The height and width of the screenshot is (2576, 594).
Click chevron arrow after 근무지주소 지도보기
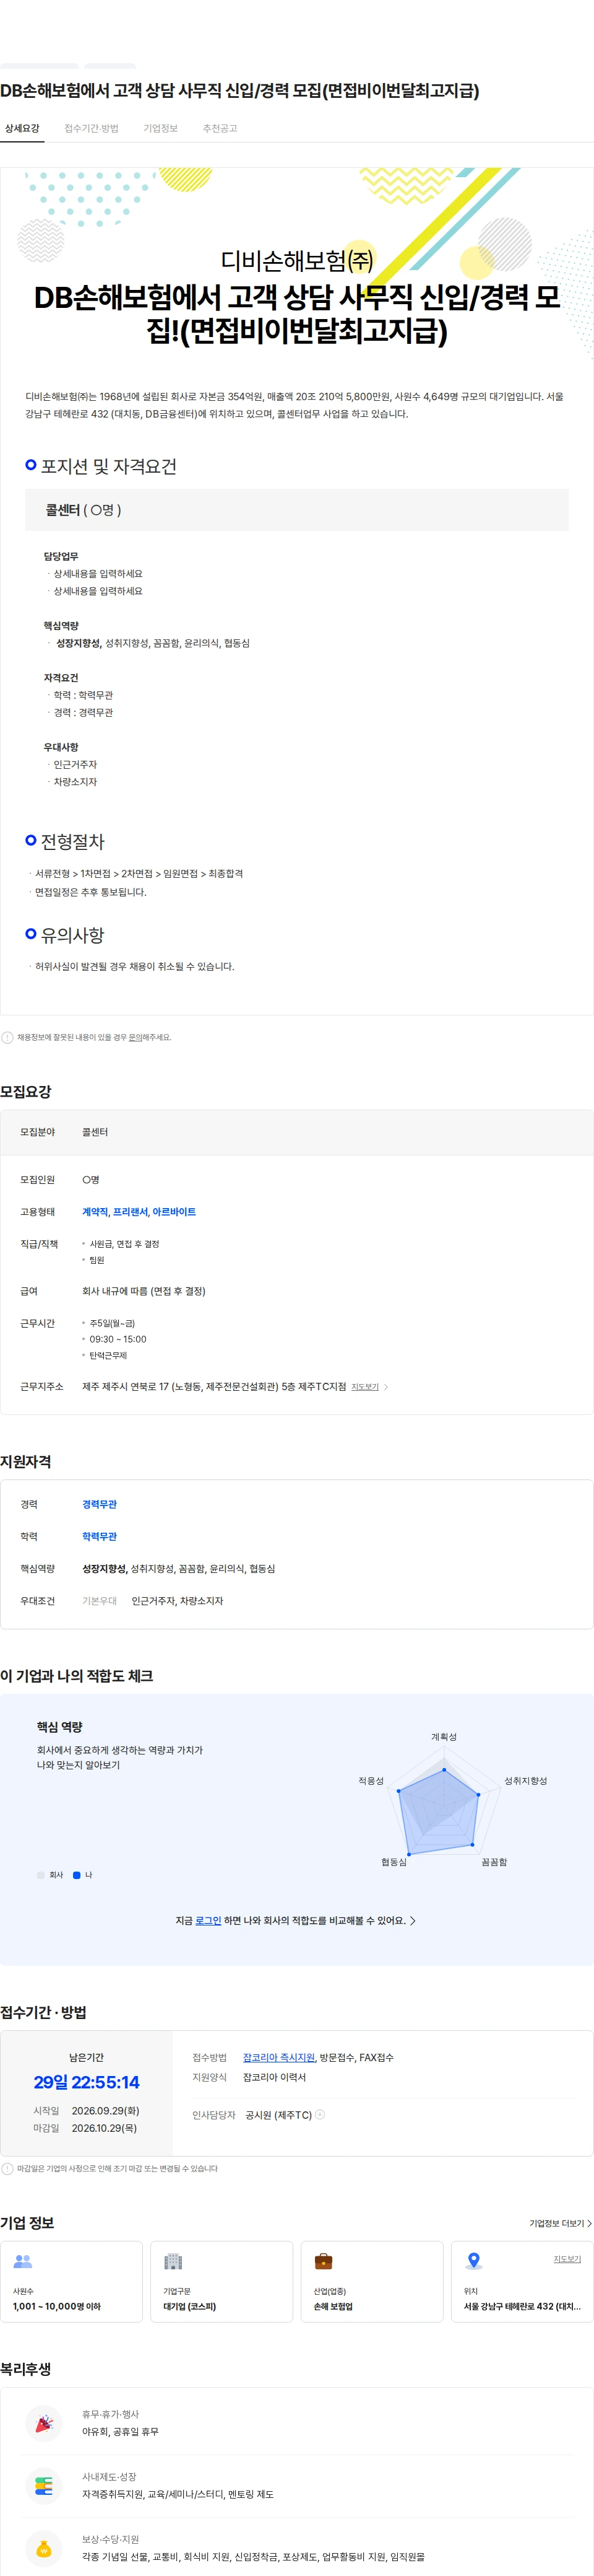click(386, 1387)
